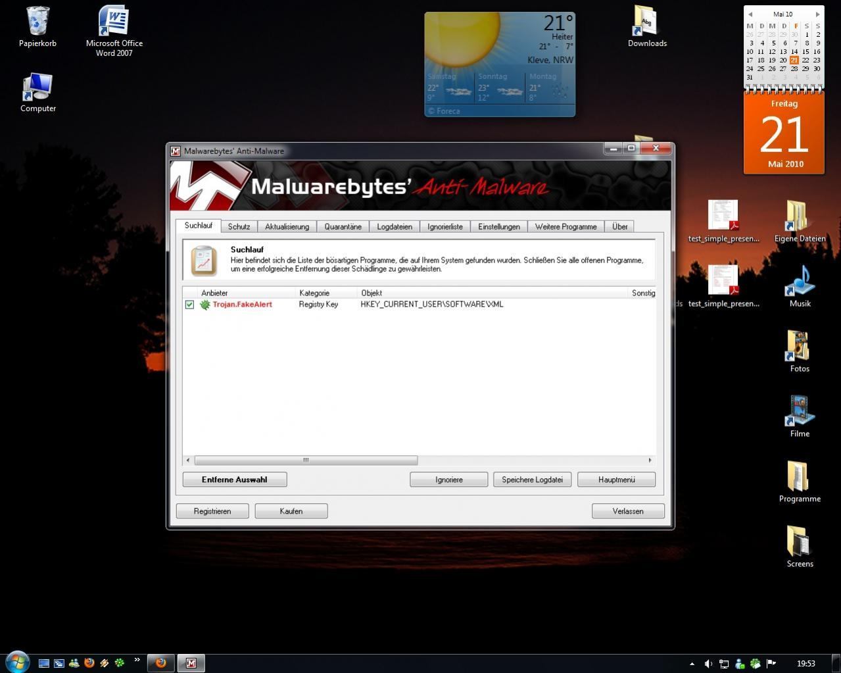Open the Musik folder shortcut

pyautogui.click(x=800, y=286)
